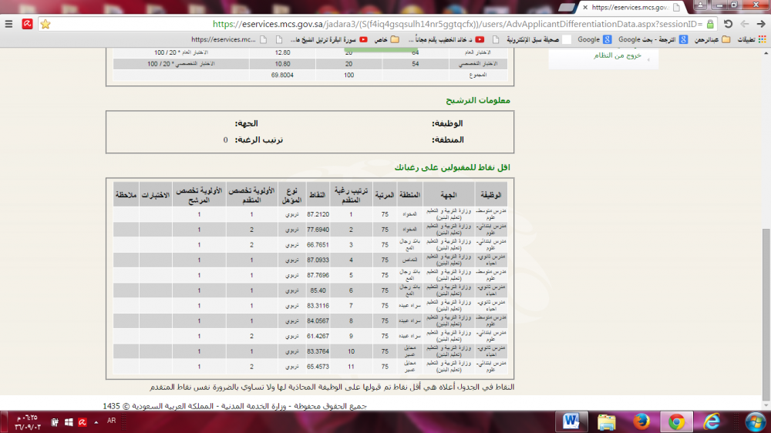Image resolution: width=771 pixels, height=433 pixels.
Task: Click the Chrome user profile button
Action: 700,5
